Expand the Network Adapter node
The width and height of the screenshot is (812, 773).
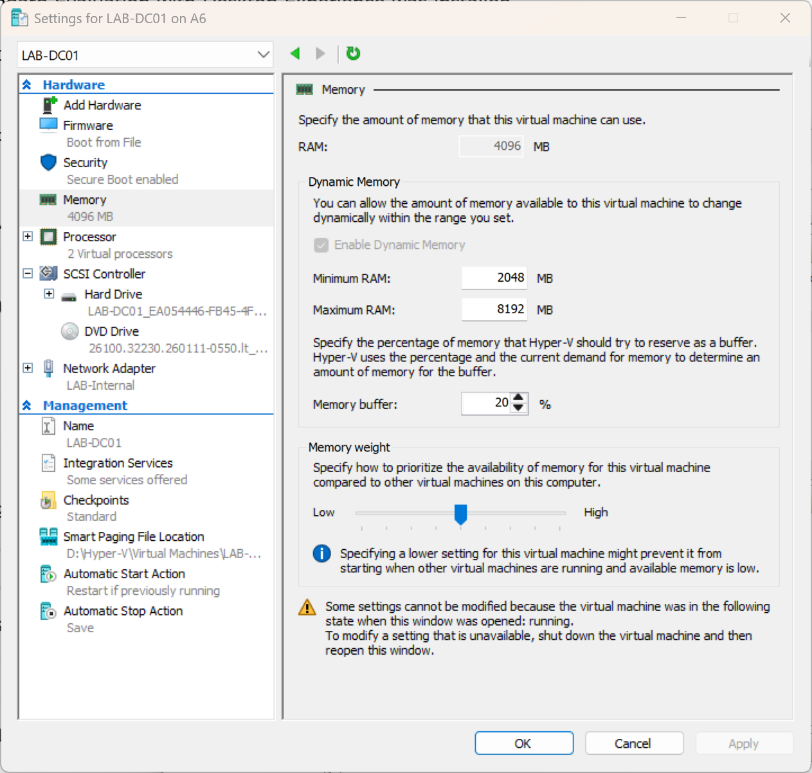[x=28, y=368]
